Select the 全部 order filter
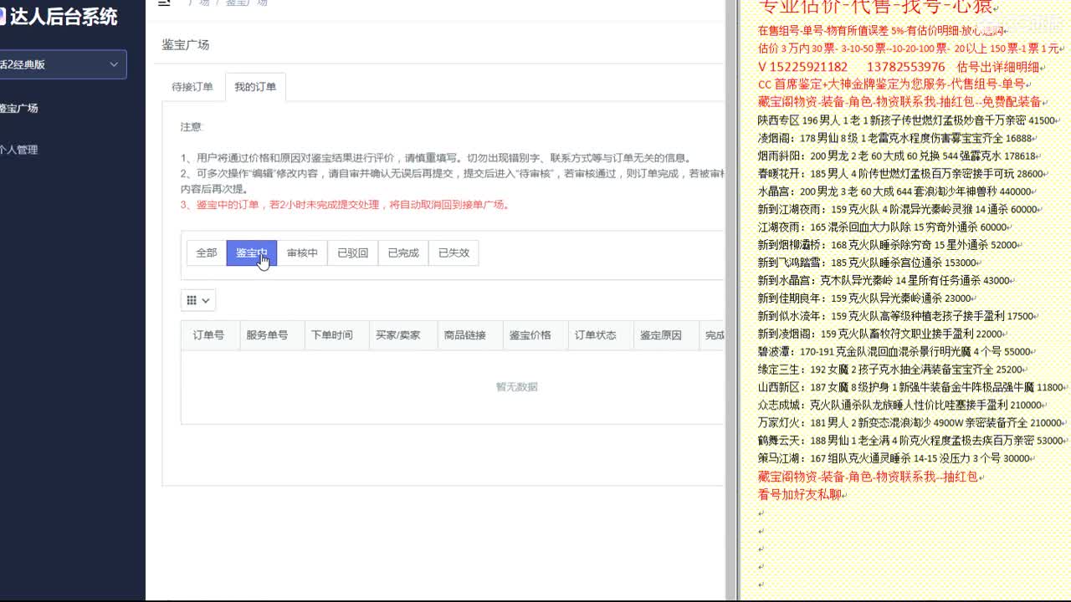This screenshot has width=1071, height=602. [x=207, y=253]
